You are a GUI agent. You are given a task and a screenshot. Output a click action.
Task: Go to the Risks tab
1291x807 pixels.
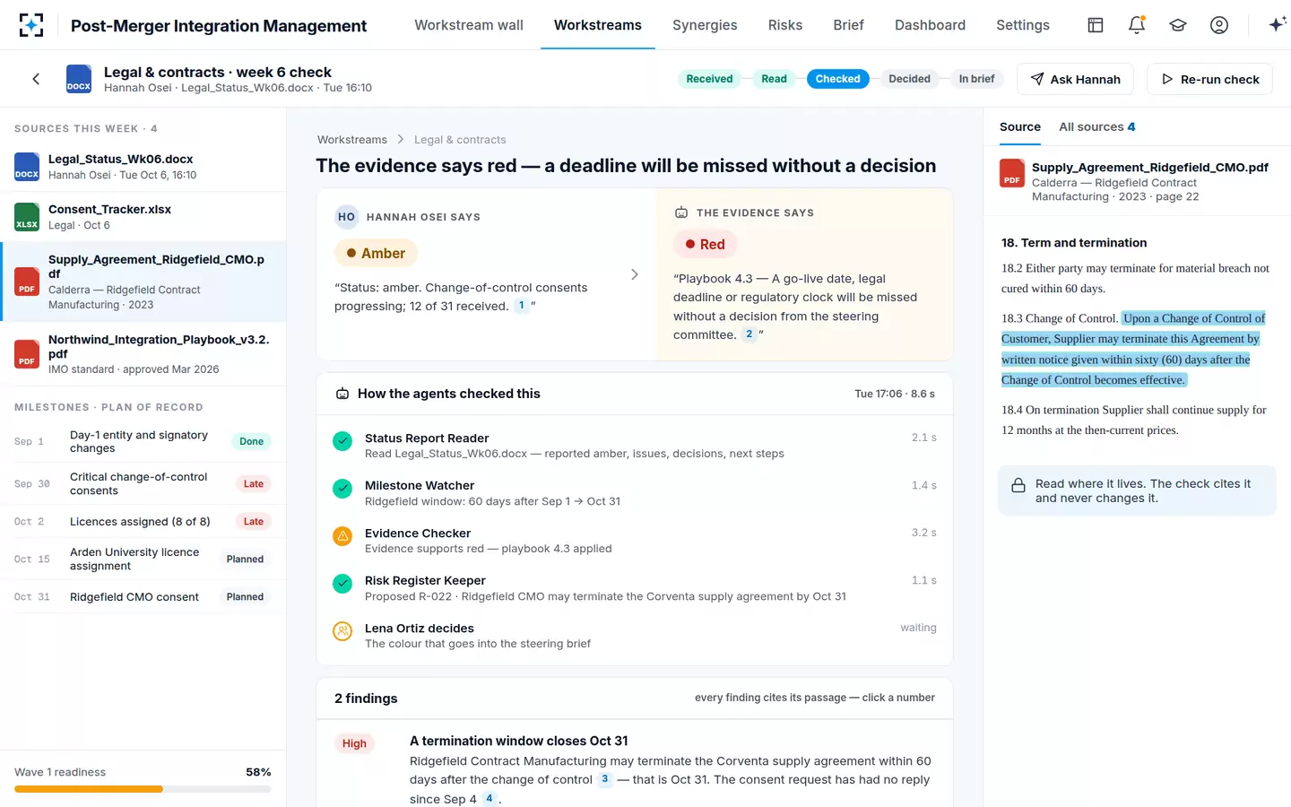(785, 25)
